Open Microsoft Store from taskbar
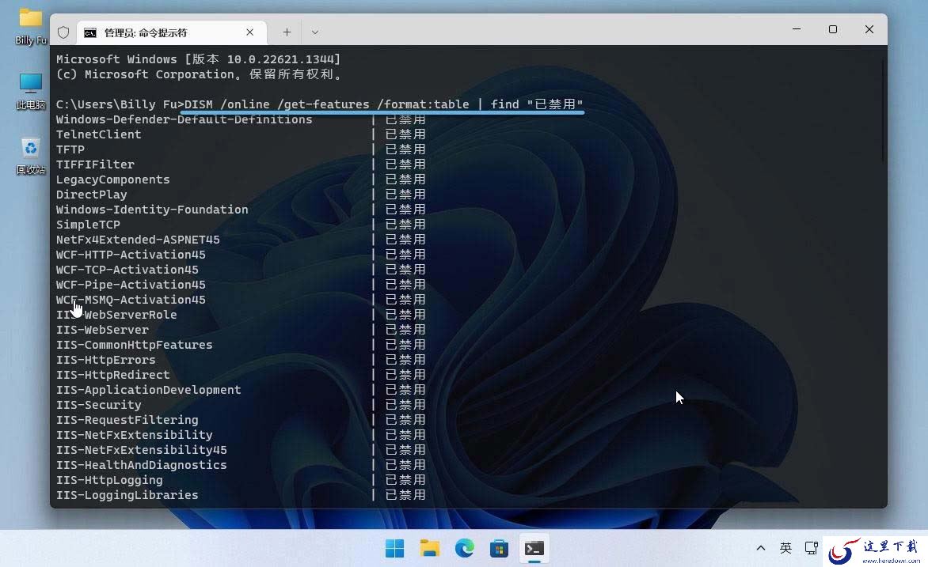Screen dimensions: 928x567 coord(499,549)
